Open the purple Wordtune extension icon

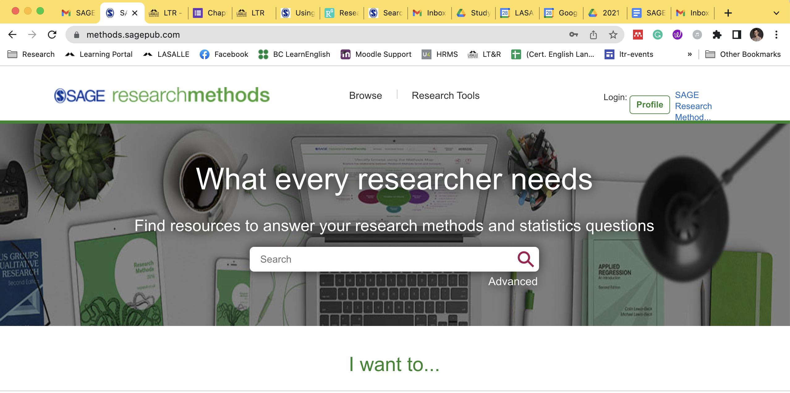(677, 35)
